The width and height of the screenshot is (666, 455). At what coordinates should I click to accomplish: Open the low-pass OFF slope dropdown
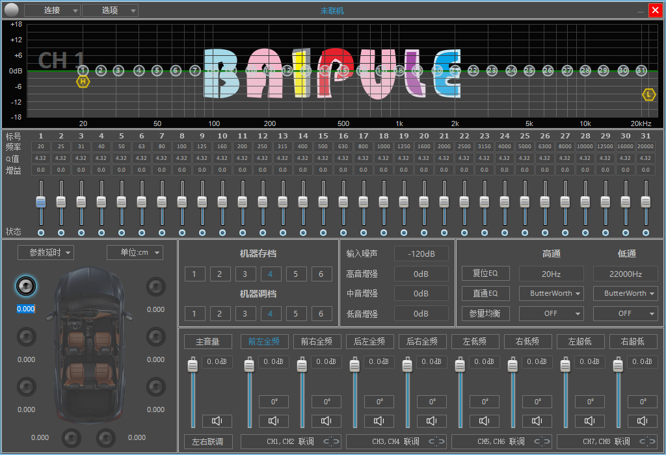point(626,313)
